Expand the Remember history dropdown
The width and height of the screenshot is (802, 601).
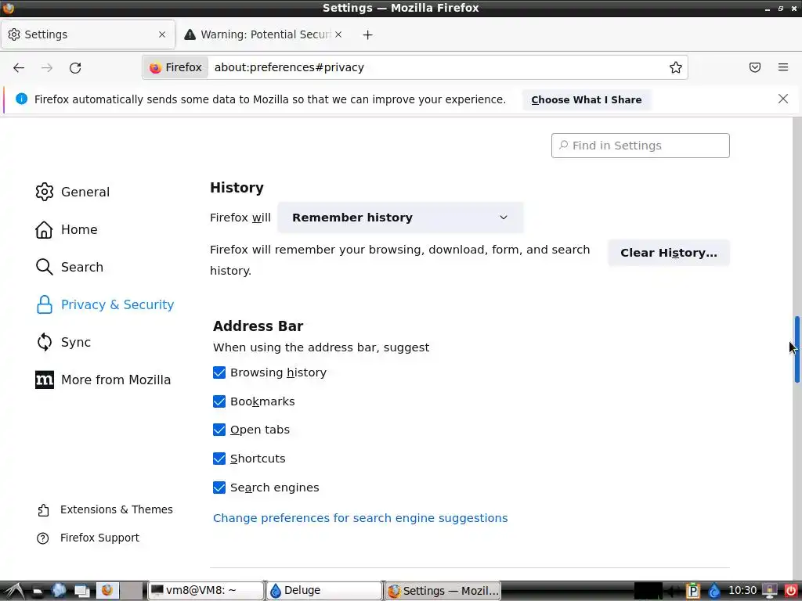pyautogui.click(x=400, y=218)
